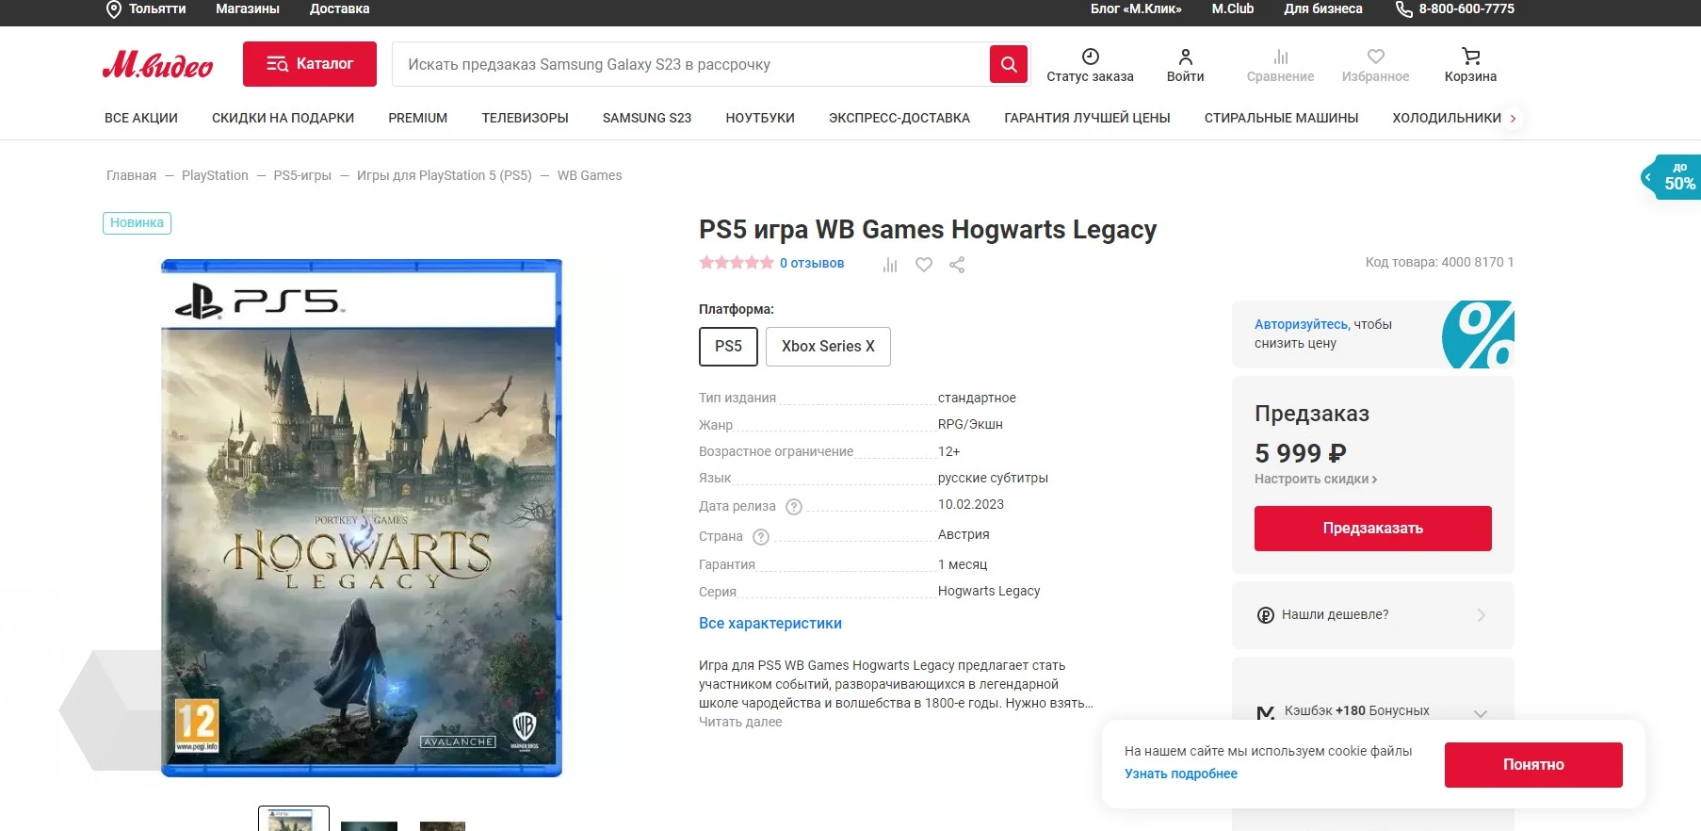The image size is (1701, 831).
Task: Expand category menu with right arrow
Action: click(x=1514, y=119)
